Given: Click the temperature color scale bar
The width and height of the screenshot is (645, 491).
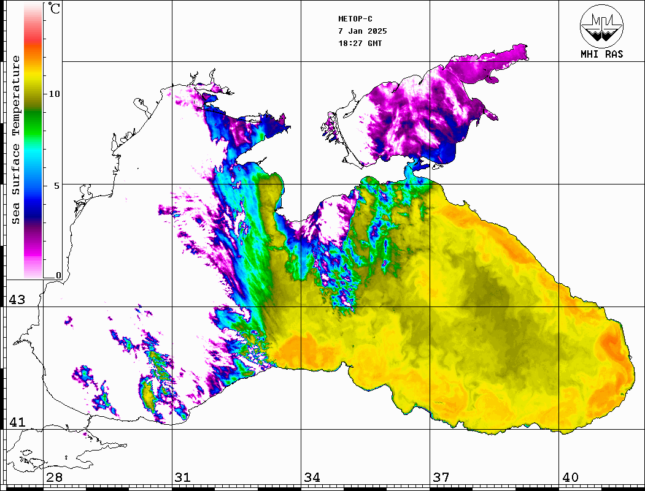Looking at the screenshot, I should (33, 141).
